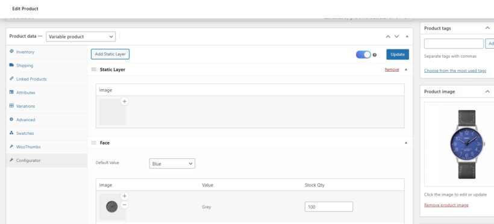Click the Attributes tab icon
The height and width of the screenshot is (224, 494).
[x=11, y=92]
